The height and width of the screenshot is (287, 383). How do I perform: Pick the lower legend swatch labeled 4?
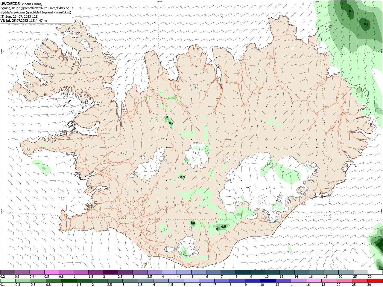click(x=161, y=281)
